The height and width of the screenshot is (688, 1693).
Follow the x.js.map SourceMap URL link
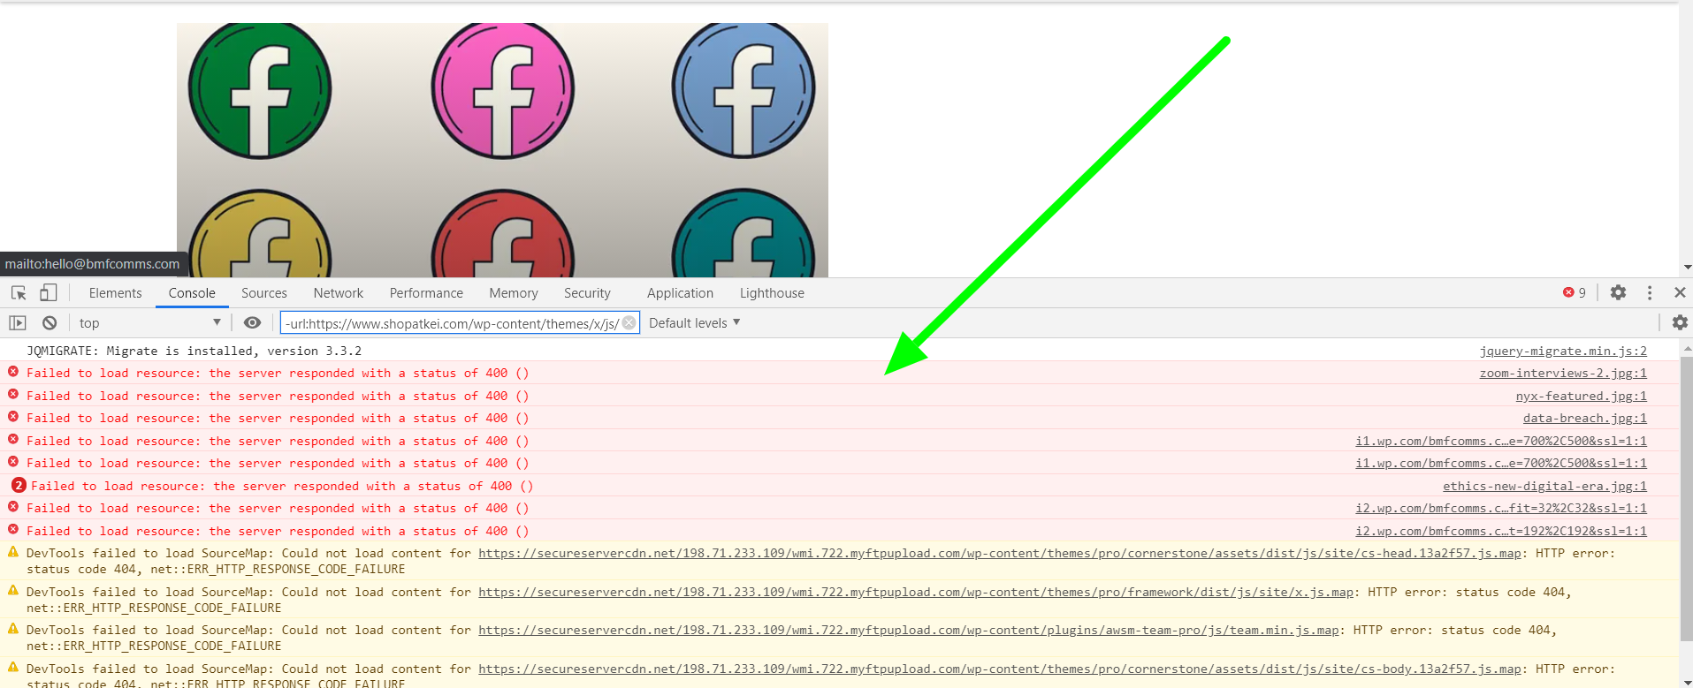pyautogui.click(x=916, y=592)
